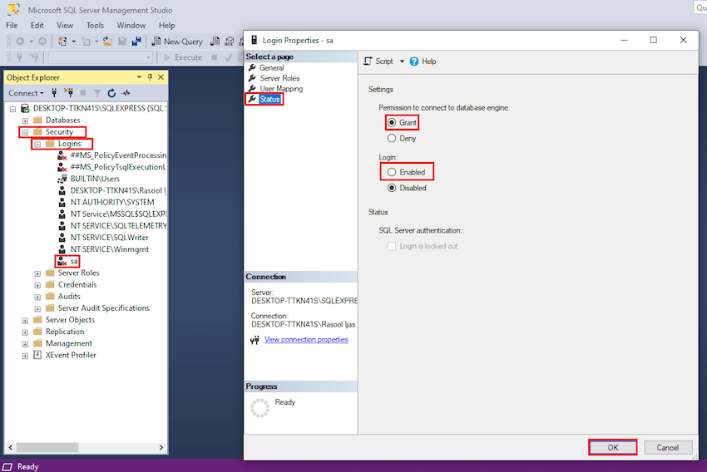Viewport: 707px width, 472px height.
Task: Click the Help question mark icon
Action: (414, 61)
